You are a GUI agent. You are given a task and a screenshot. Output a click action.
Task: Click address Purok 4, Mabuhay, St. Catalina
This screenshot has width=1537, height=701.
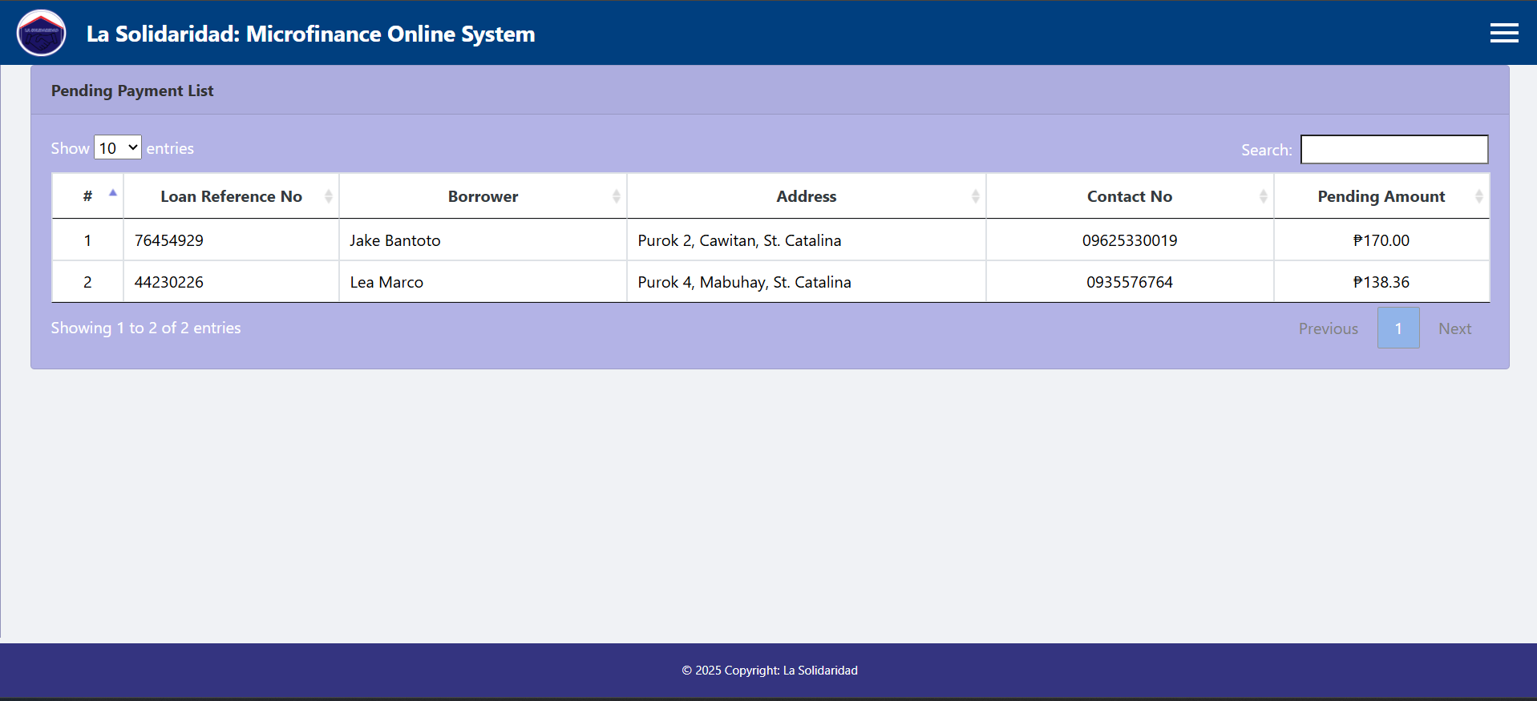(744, 282)
